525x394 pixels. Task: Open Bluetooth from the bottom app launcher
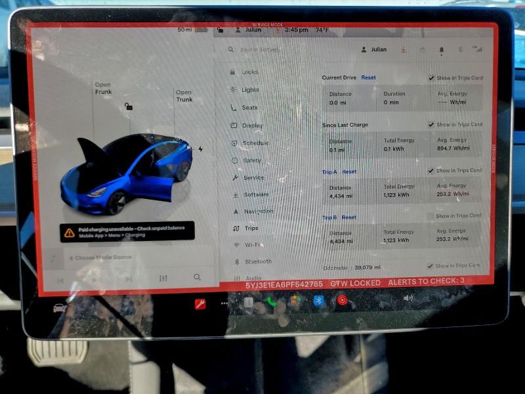[319, 300]
